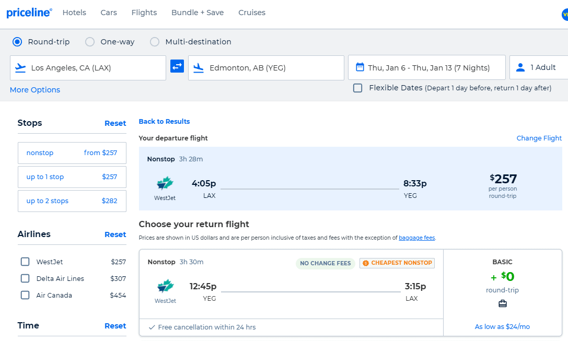Expand More Options

point(34,89)
